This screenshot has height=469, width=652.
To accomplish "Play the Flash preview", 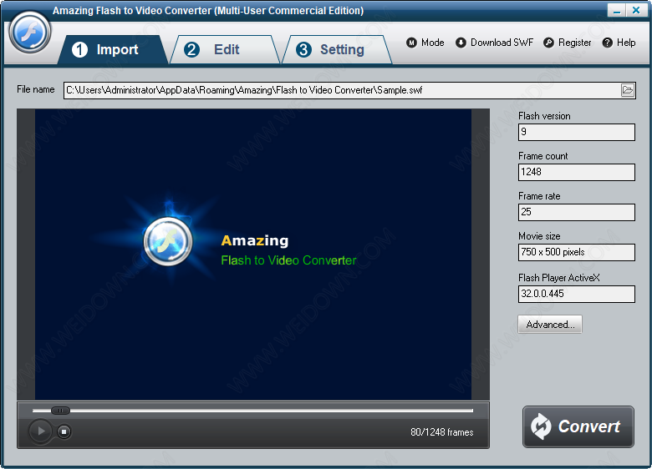I will point(40,431).
